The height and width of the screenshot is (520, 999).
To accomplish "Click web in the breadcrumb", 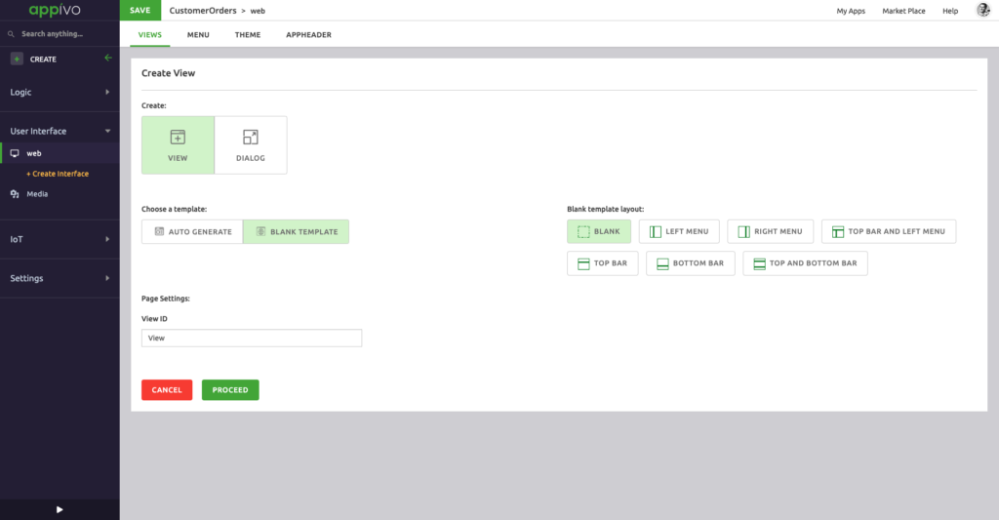I will (x=258, y=11).
